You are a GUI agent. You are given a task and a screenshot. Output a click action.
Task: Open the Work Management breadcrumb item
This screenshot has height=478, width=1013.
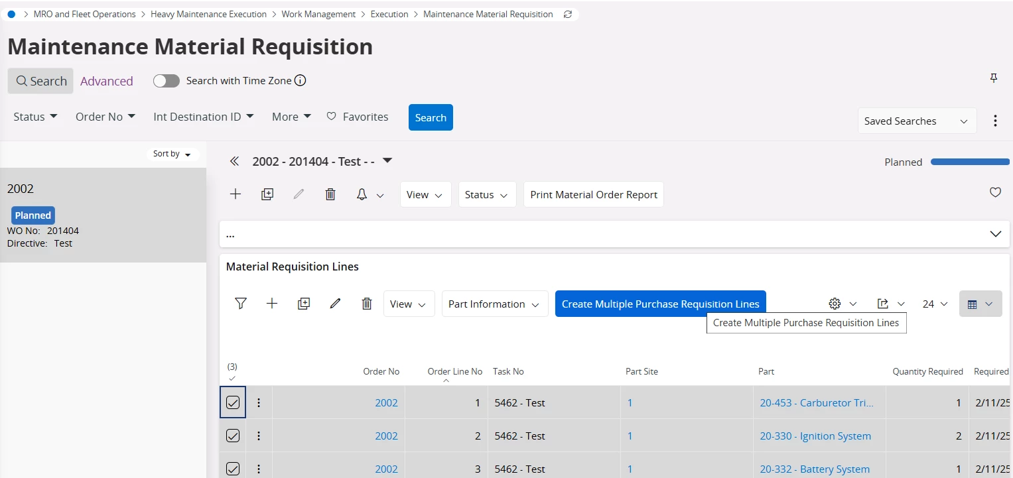point(318,14)
